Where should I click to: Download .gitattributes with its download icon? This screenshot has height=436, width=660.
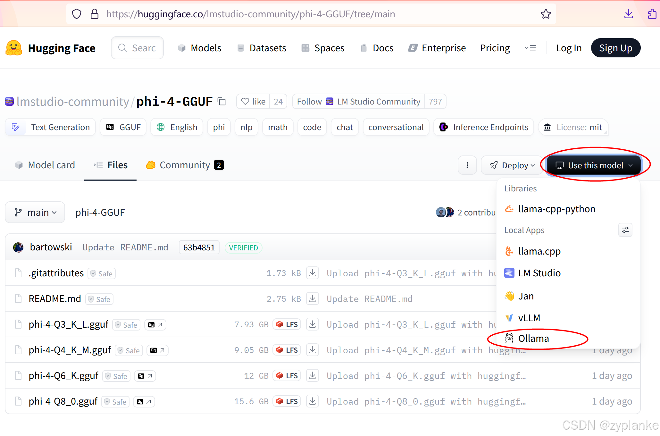point(313,273)
